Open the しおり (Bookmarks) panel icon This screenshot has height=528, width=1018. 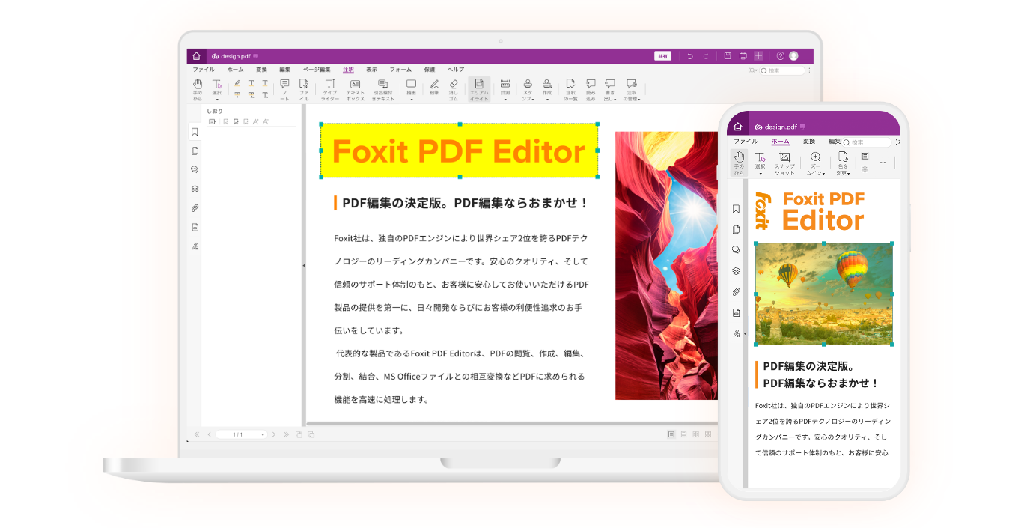(195, 132)
